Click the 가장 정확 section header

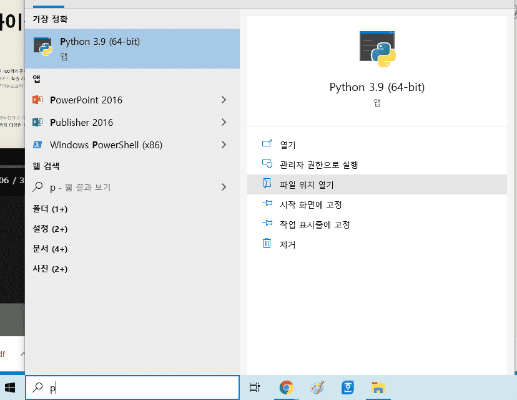click(50, 19)
